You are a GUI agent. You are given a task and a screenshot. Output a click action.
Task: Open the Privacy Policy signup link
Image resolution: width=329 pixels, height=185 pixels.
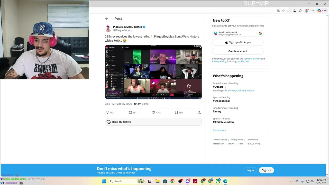pos(219,61)
